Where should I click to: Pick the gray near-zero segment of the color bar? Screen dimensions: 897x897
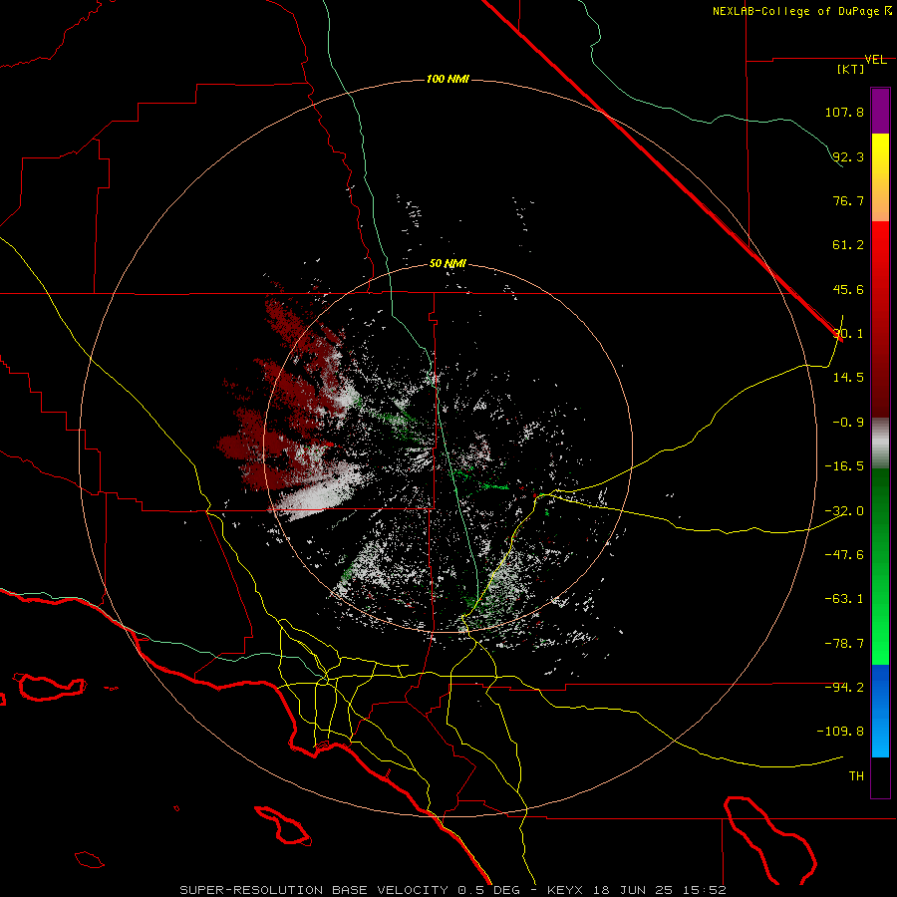[880, 444]
